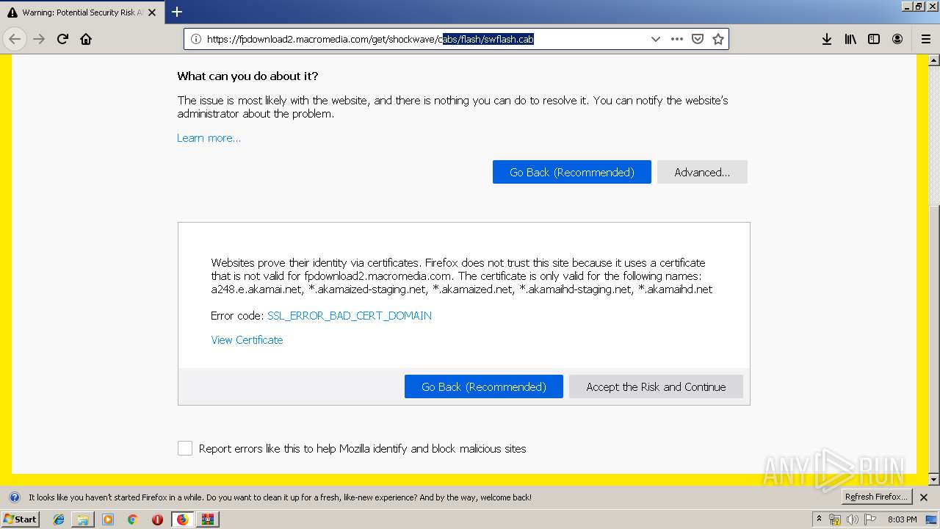Launch Internet Explorer from the taskbar

point(59,519)
